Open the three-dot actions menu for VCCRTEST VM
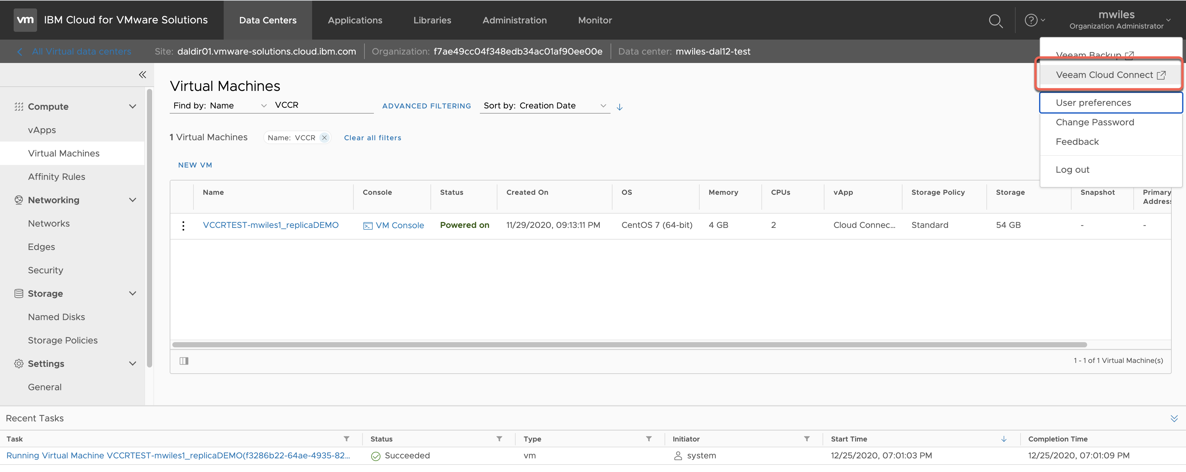 pos(183,226)
